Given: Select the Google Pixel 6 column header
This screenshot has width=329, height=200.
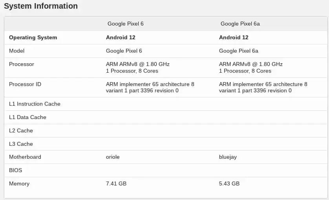Looking at the screenshot, I should pyautogui.click(x=126, y=24).
